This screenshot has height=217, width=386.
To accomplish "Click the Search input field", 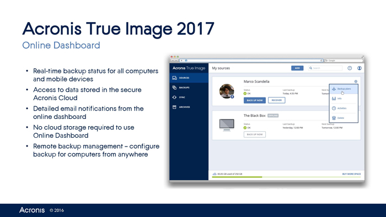I will 325,68.
